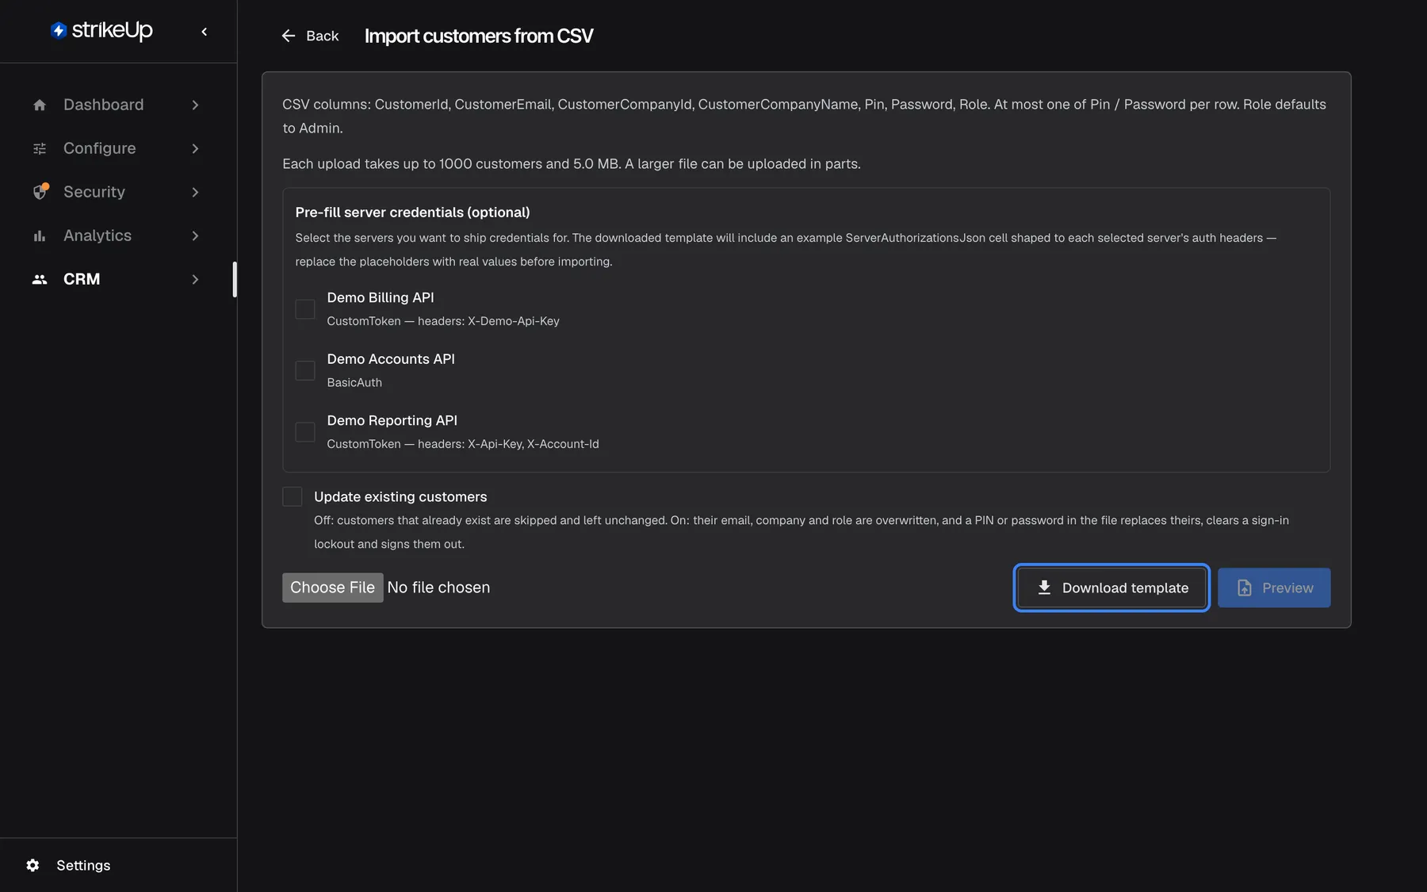Image resolution: width=1427 pixels, height=892 pixels.
Task: Expand the Security menu chevron
Action: [195, 192]
